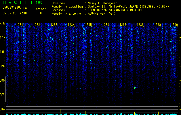Viewport: 181px width, 115px height.
Task: Click the 1237 time marker
Action: pyautogui.click(x=123, y=25)
